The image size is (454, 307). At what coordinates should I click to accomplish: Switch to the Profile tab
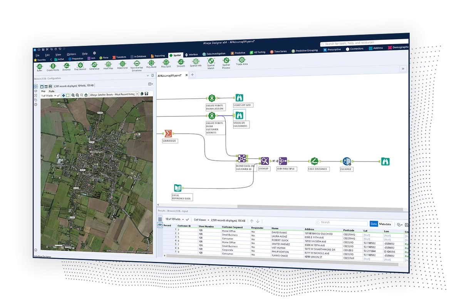coord(52,91)
